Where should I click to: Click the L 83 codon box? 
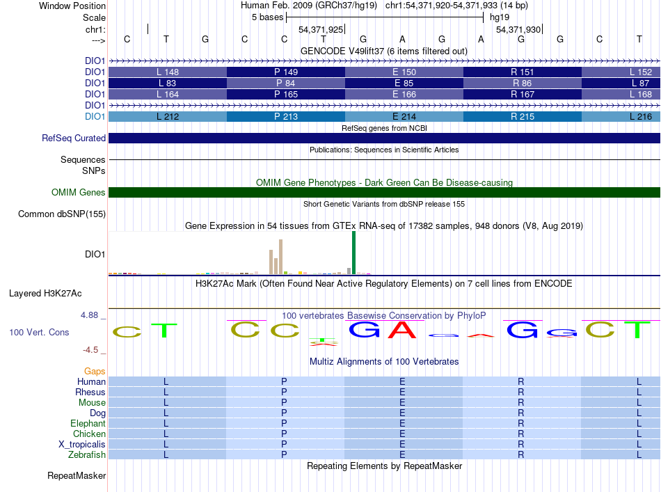click(168, 83)
